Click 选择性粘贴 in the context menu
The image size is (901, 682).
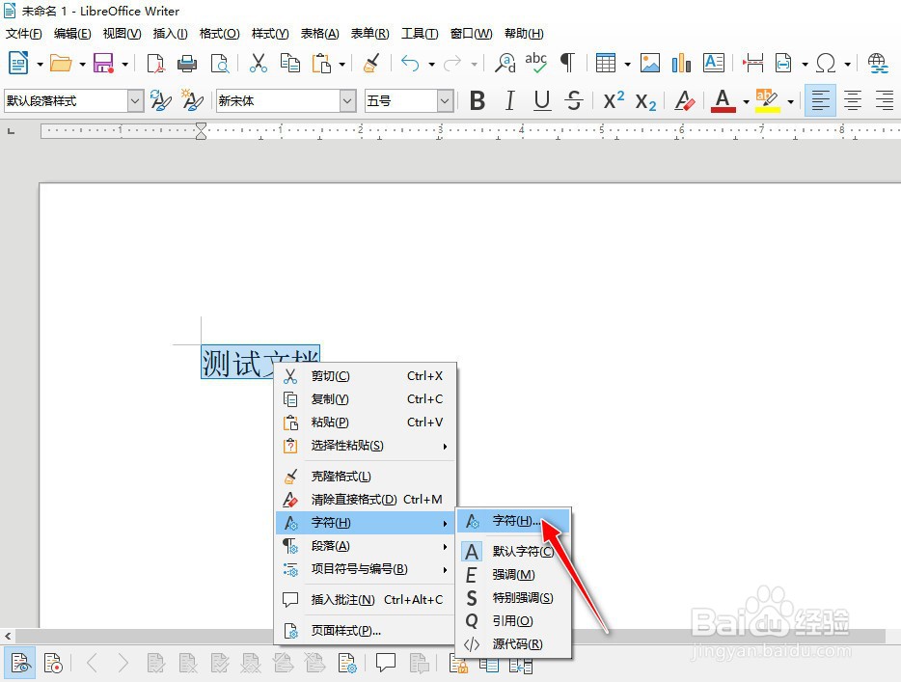(345, 446)
